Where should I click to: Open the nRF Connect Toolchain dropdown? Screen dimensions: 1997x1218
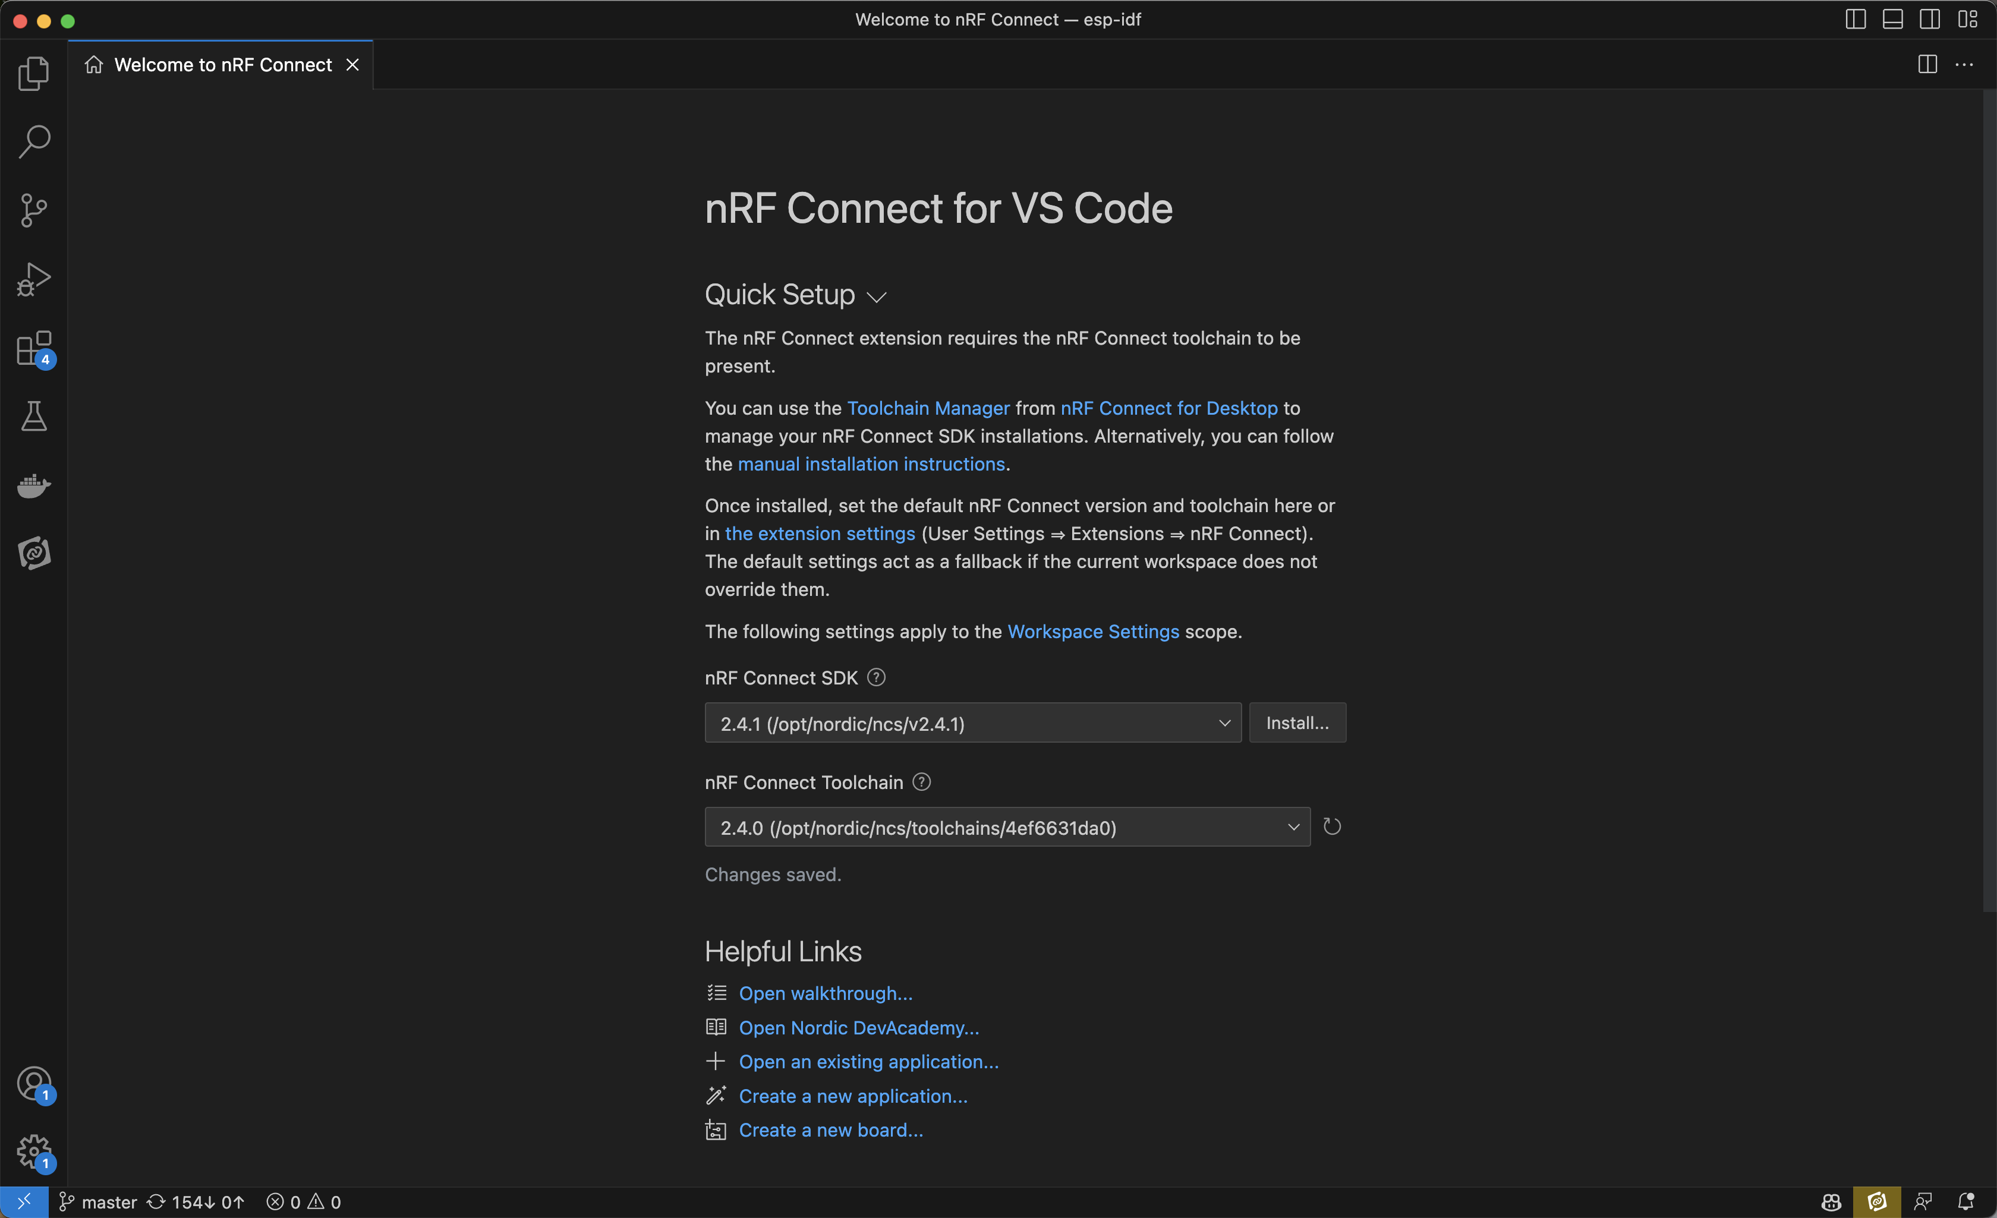(1007, 828)
